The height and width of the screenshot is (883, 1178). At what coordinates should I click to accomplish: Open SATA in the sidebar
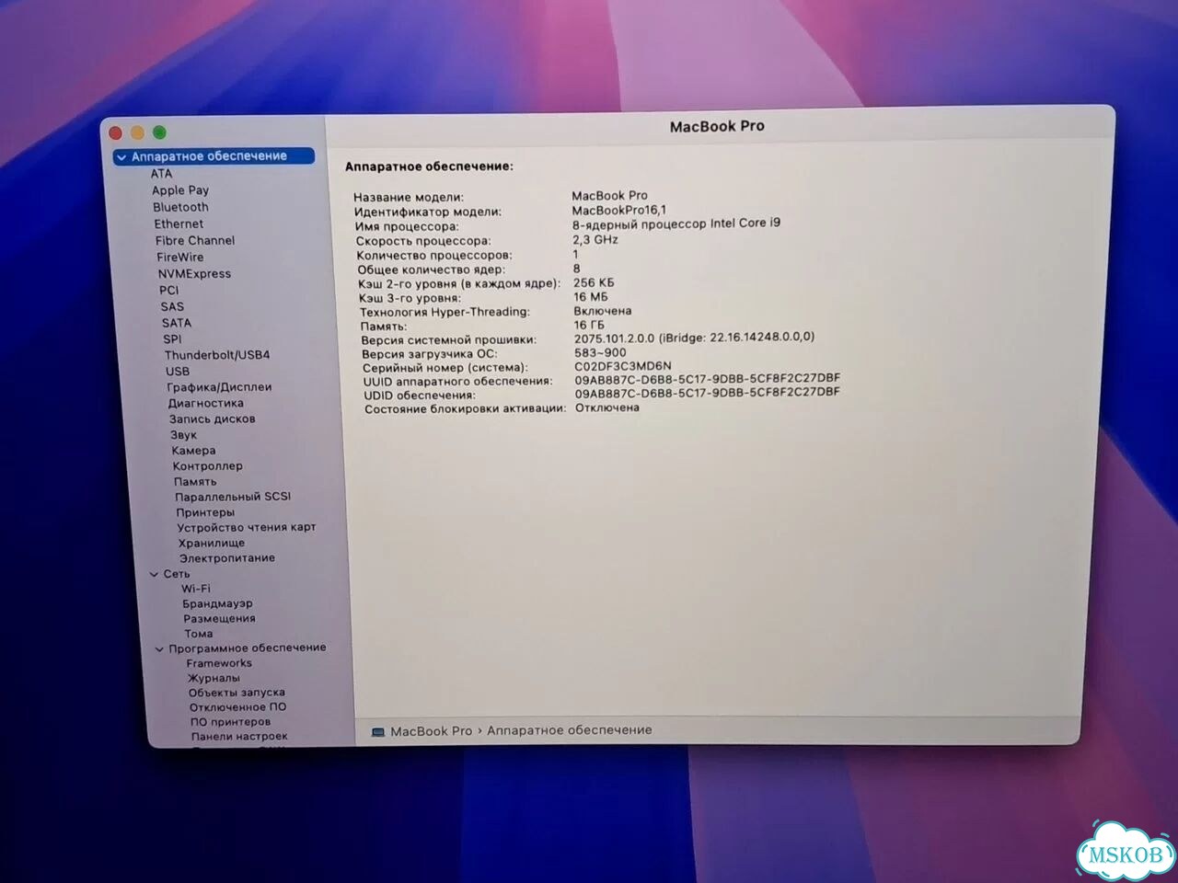[177, 323]
